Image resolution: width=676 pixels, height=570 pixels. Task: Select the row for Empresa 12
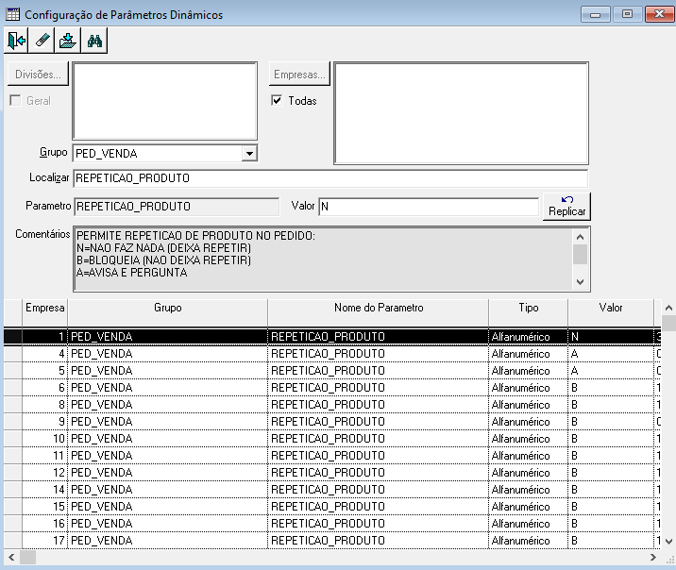tap(332, 473)
